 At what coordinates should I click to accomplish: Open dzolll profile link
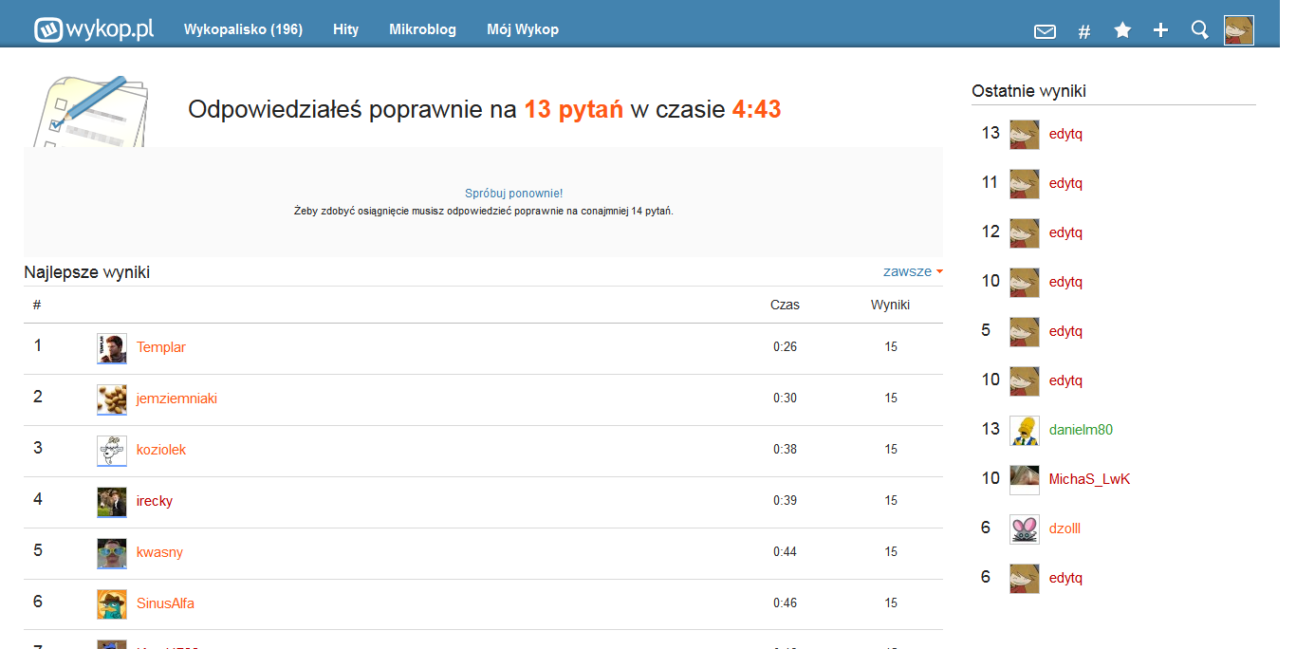(1065, 528)
